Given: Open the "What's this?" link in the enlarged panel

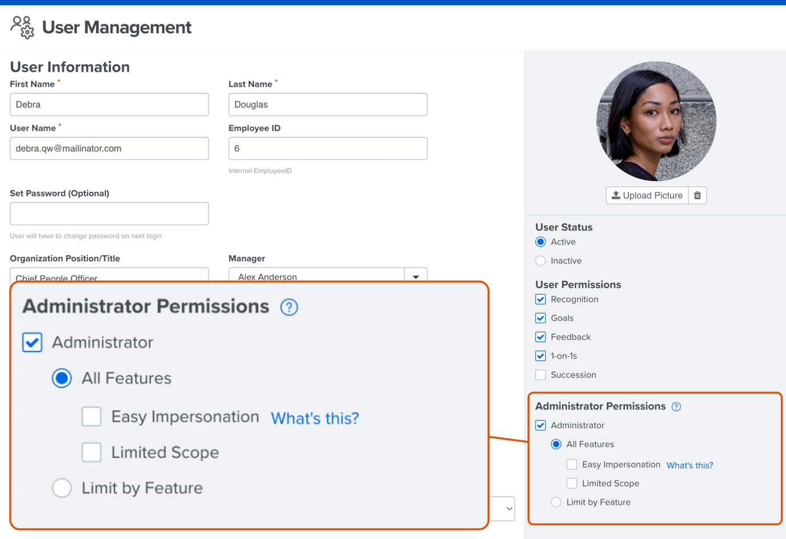Looking at the screenshot, I should pos(315,418).
